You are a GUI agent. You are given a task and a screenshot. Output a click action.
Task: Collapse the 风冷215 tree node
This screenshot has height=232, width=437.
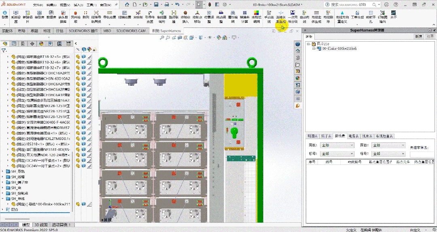click(308, 44)
